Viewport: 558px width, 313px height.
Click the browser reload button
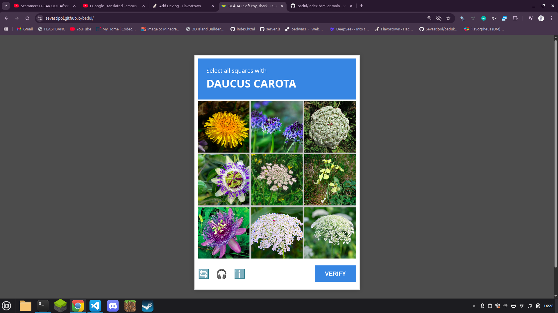pyautogui.click(x=27, y=18)
